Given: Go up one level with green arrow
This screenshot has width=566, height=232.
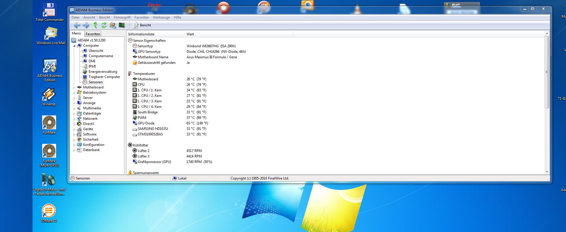Looking at the screenshot, I should click(x=95, y=25).
